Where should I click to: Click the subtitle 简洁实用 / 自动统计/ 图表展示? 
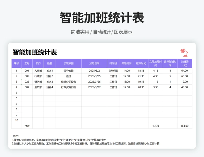pyautogui.click(x=101, y=32)
